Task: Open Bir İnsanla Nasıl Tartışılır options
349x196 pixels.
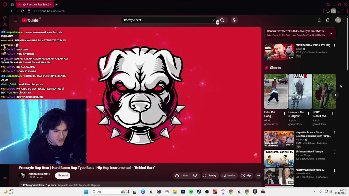Action: 335,152
